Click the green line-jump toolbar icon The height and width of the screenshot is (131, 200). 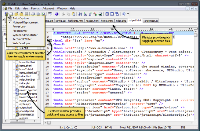[100, 14]
